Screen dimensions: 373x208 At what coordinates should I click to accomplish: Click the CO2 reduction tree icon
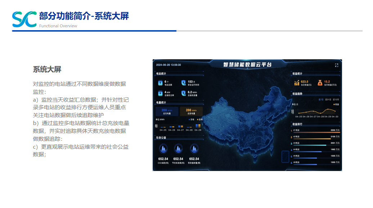coord(163,149)
